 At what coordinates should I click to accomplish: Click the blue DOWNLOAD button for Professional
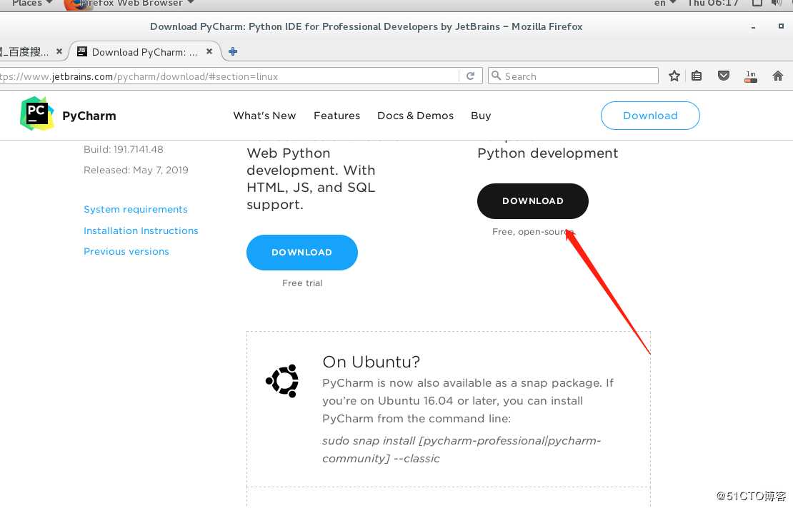302,253
